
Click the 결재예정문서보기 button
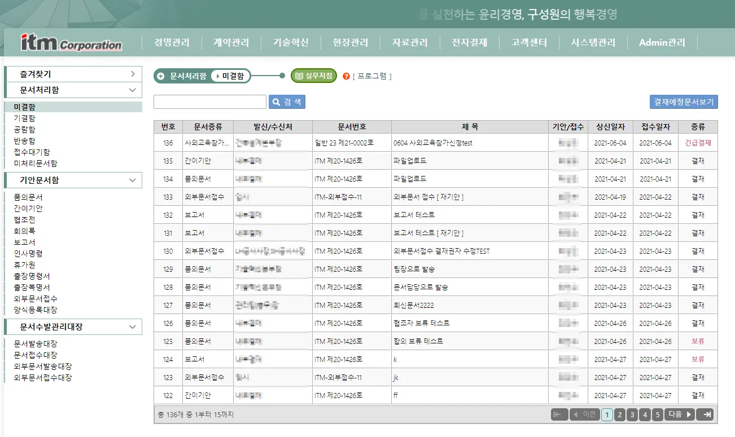point(684,101)
